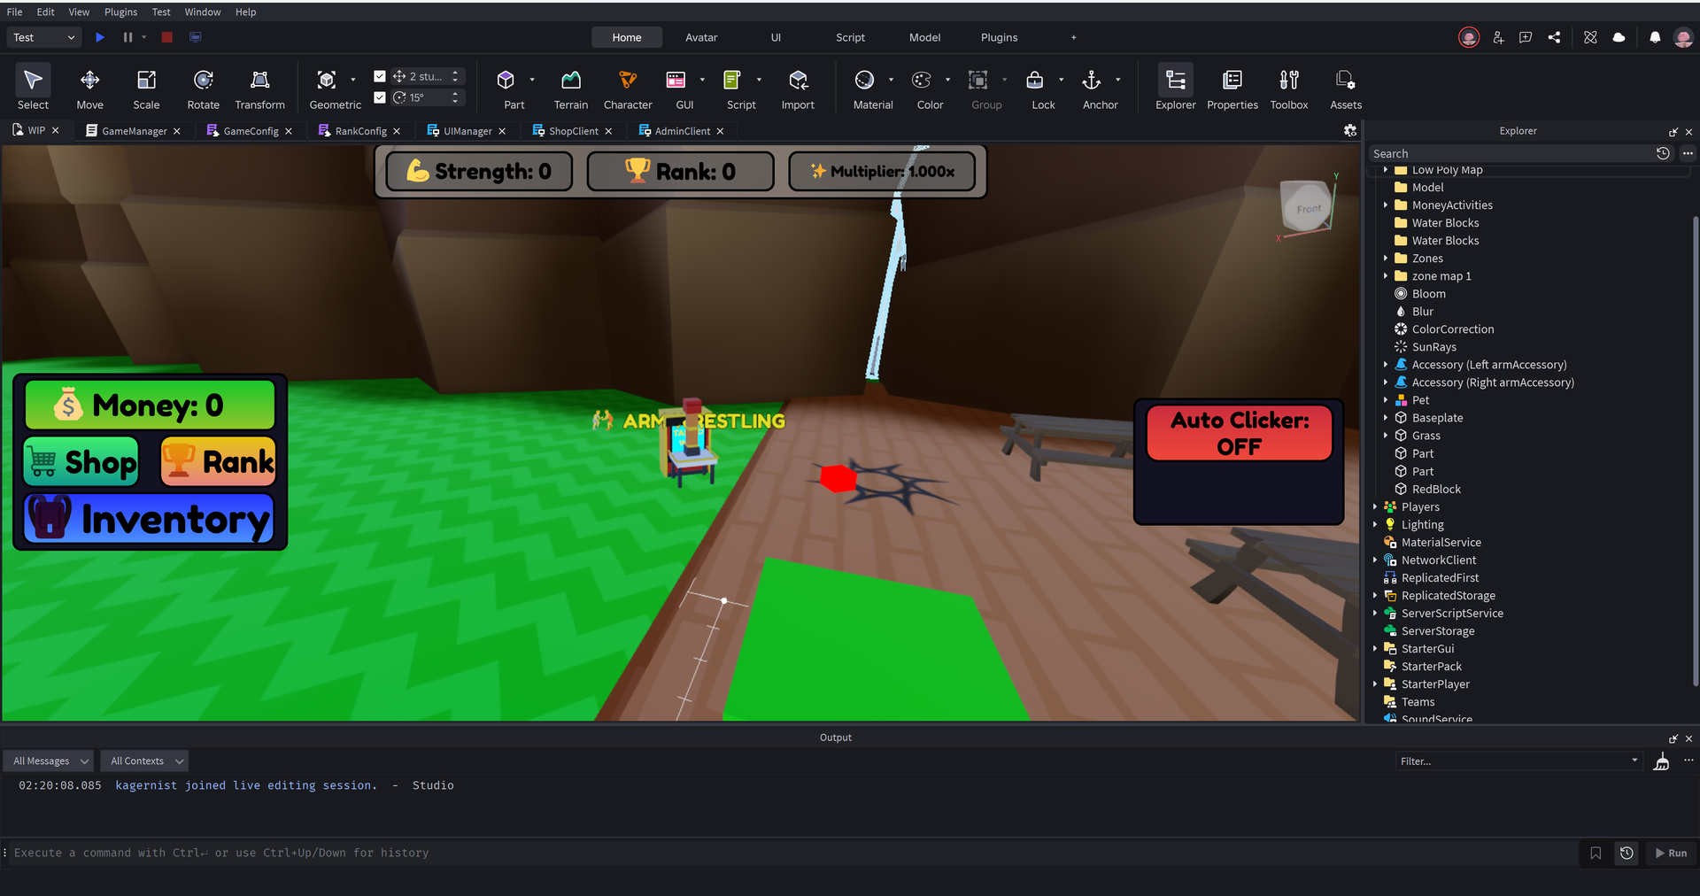This screenshot has height=896, width=1700.
Task: Click the Pause test button
Action: [x=127, y=37]
